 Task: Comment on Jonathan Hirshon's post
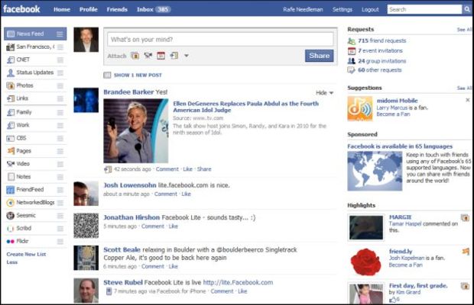[153, 226]
